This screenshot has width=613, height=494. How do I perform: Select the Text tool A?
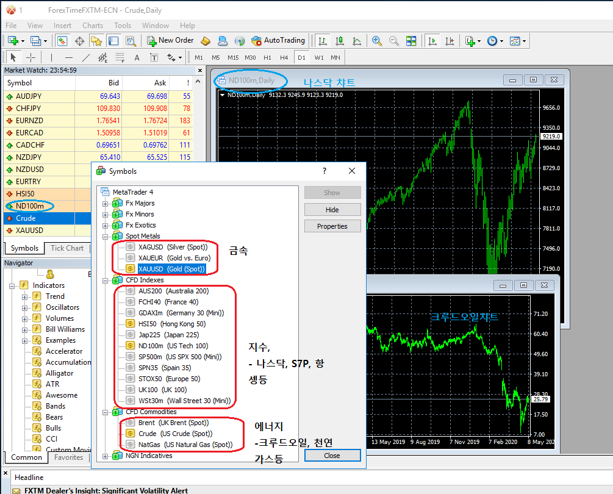tap(137, 57)
